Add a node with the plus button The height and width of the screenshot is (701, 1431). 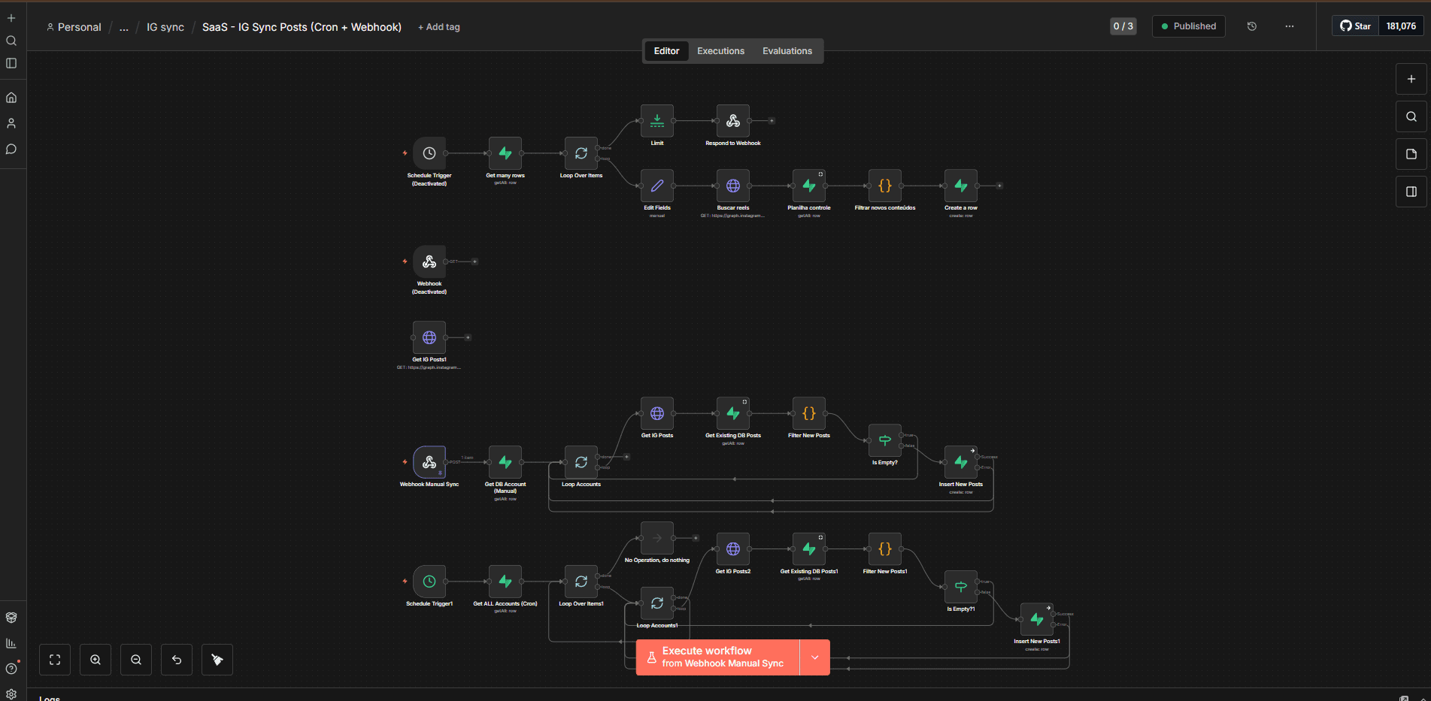[x=1411, y=79]
